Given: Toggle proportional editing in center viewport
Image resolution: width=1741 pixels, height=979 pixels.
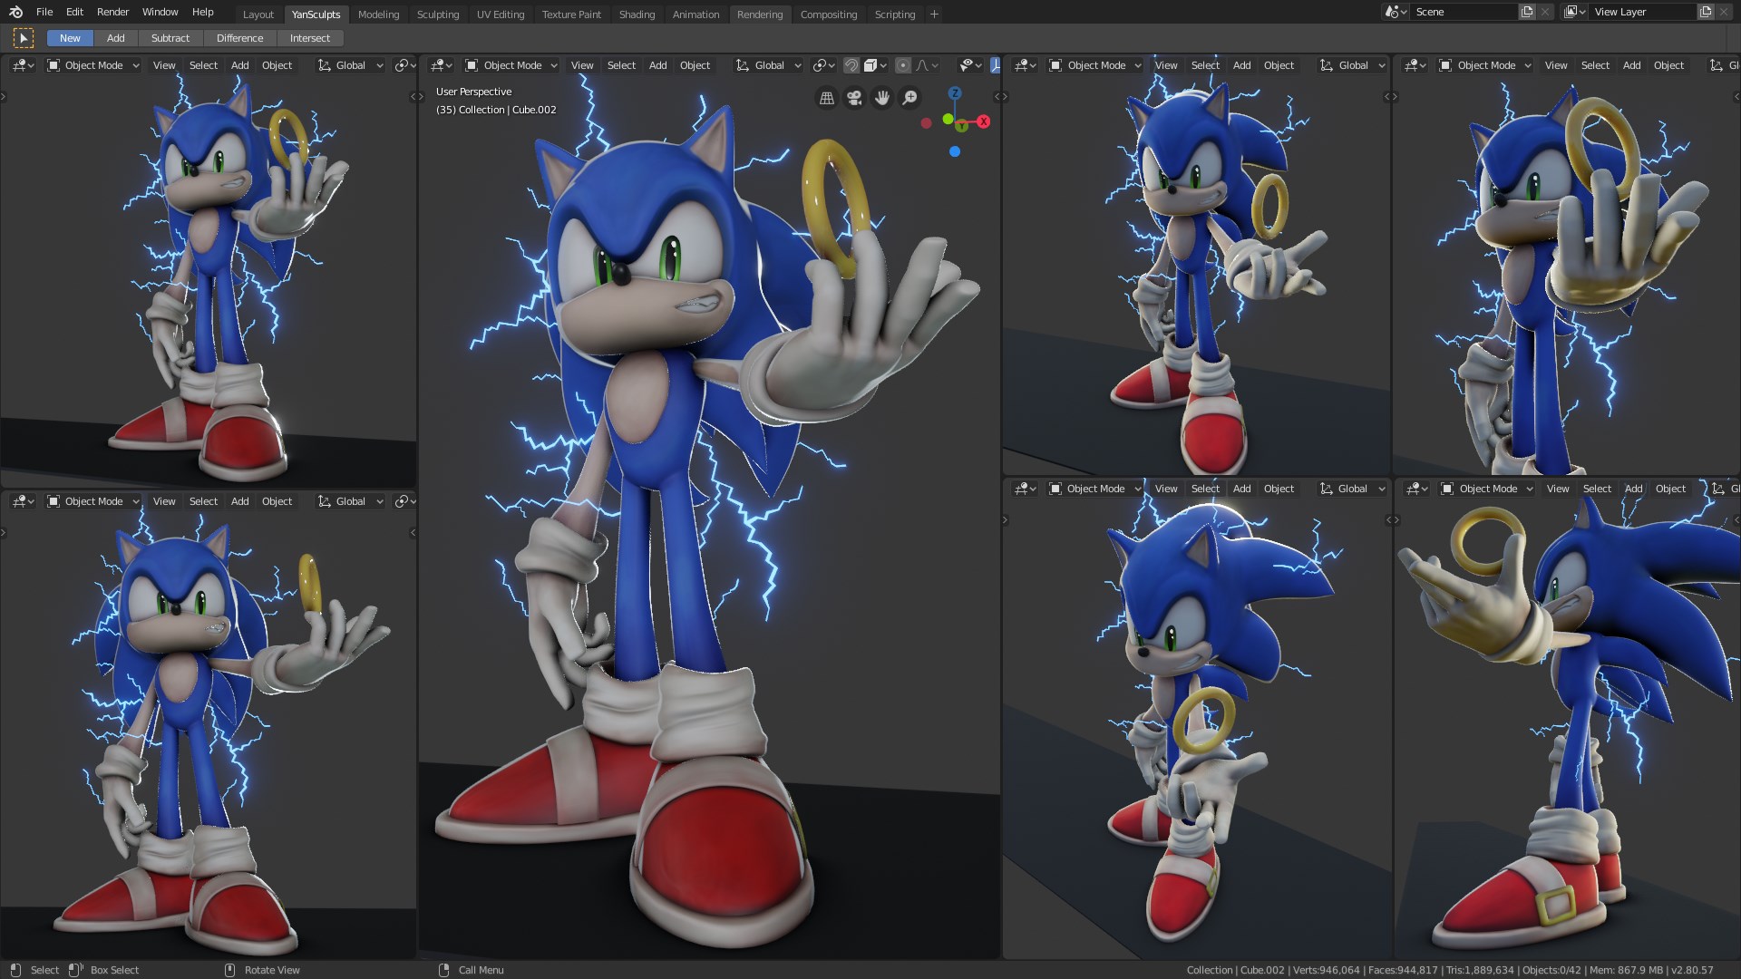Looking at the screenshot, I should pos(903,65).
